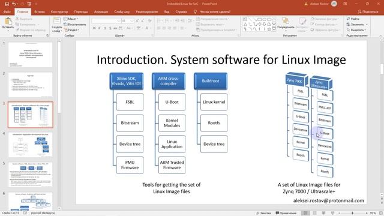Select the Text Box shape in the gallery
The width and height of the screenshot is (384, 216).
tap(245, 19)
